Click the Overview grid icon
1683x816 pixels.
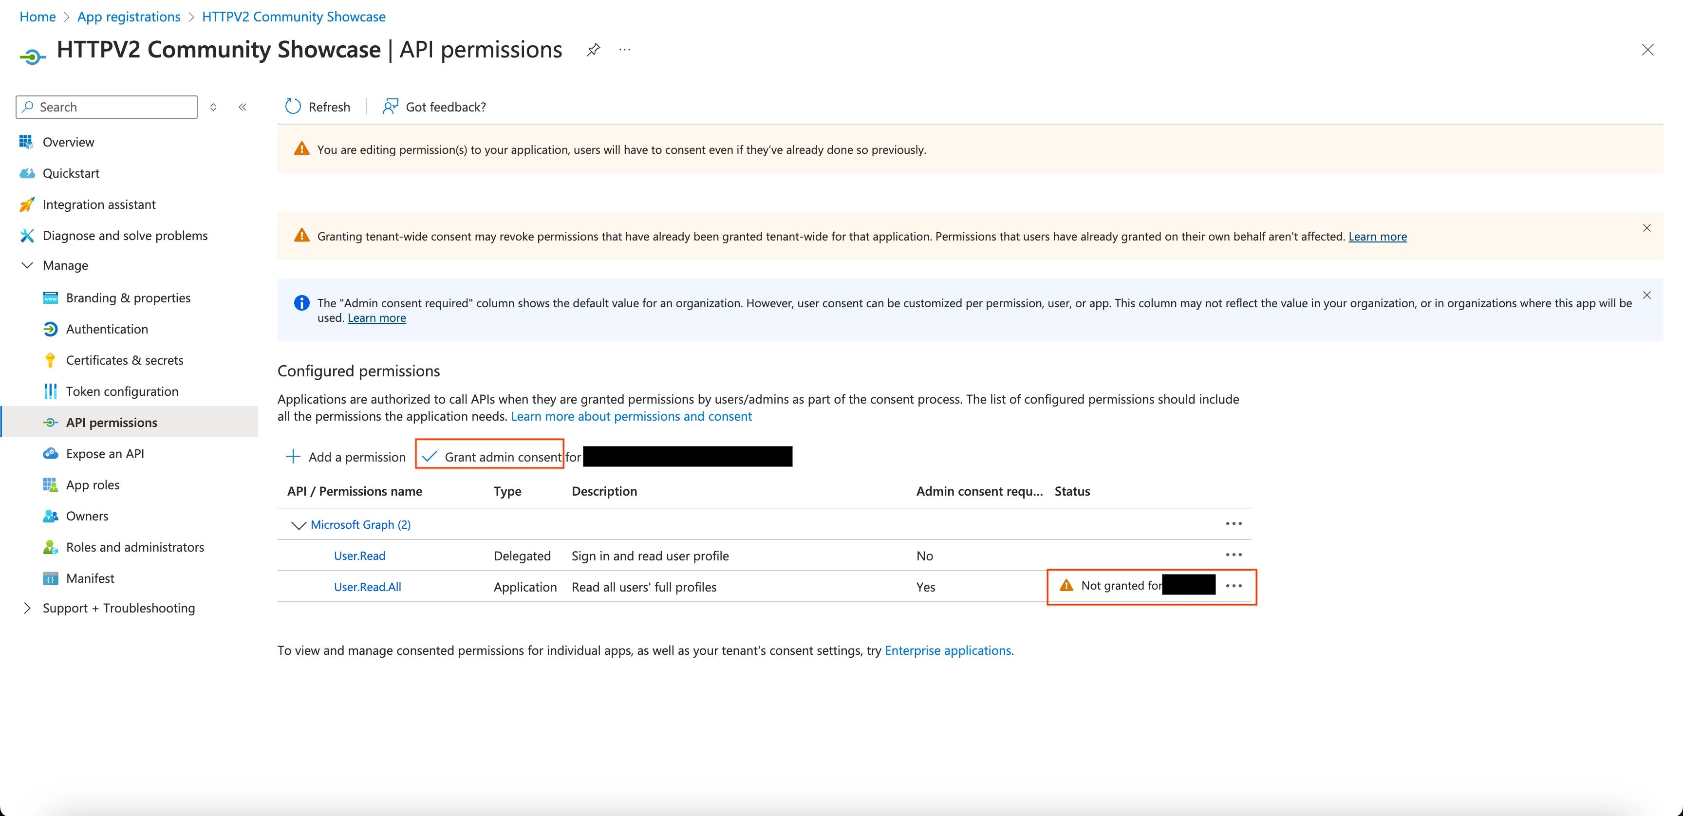tap(26, 142)
